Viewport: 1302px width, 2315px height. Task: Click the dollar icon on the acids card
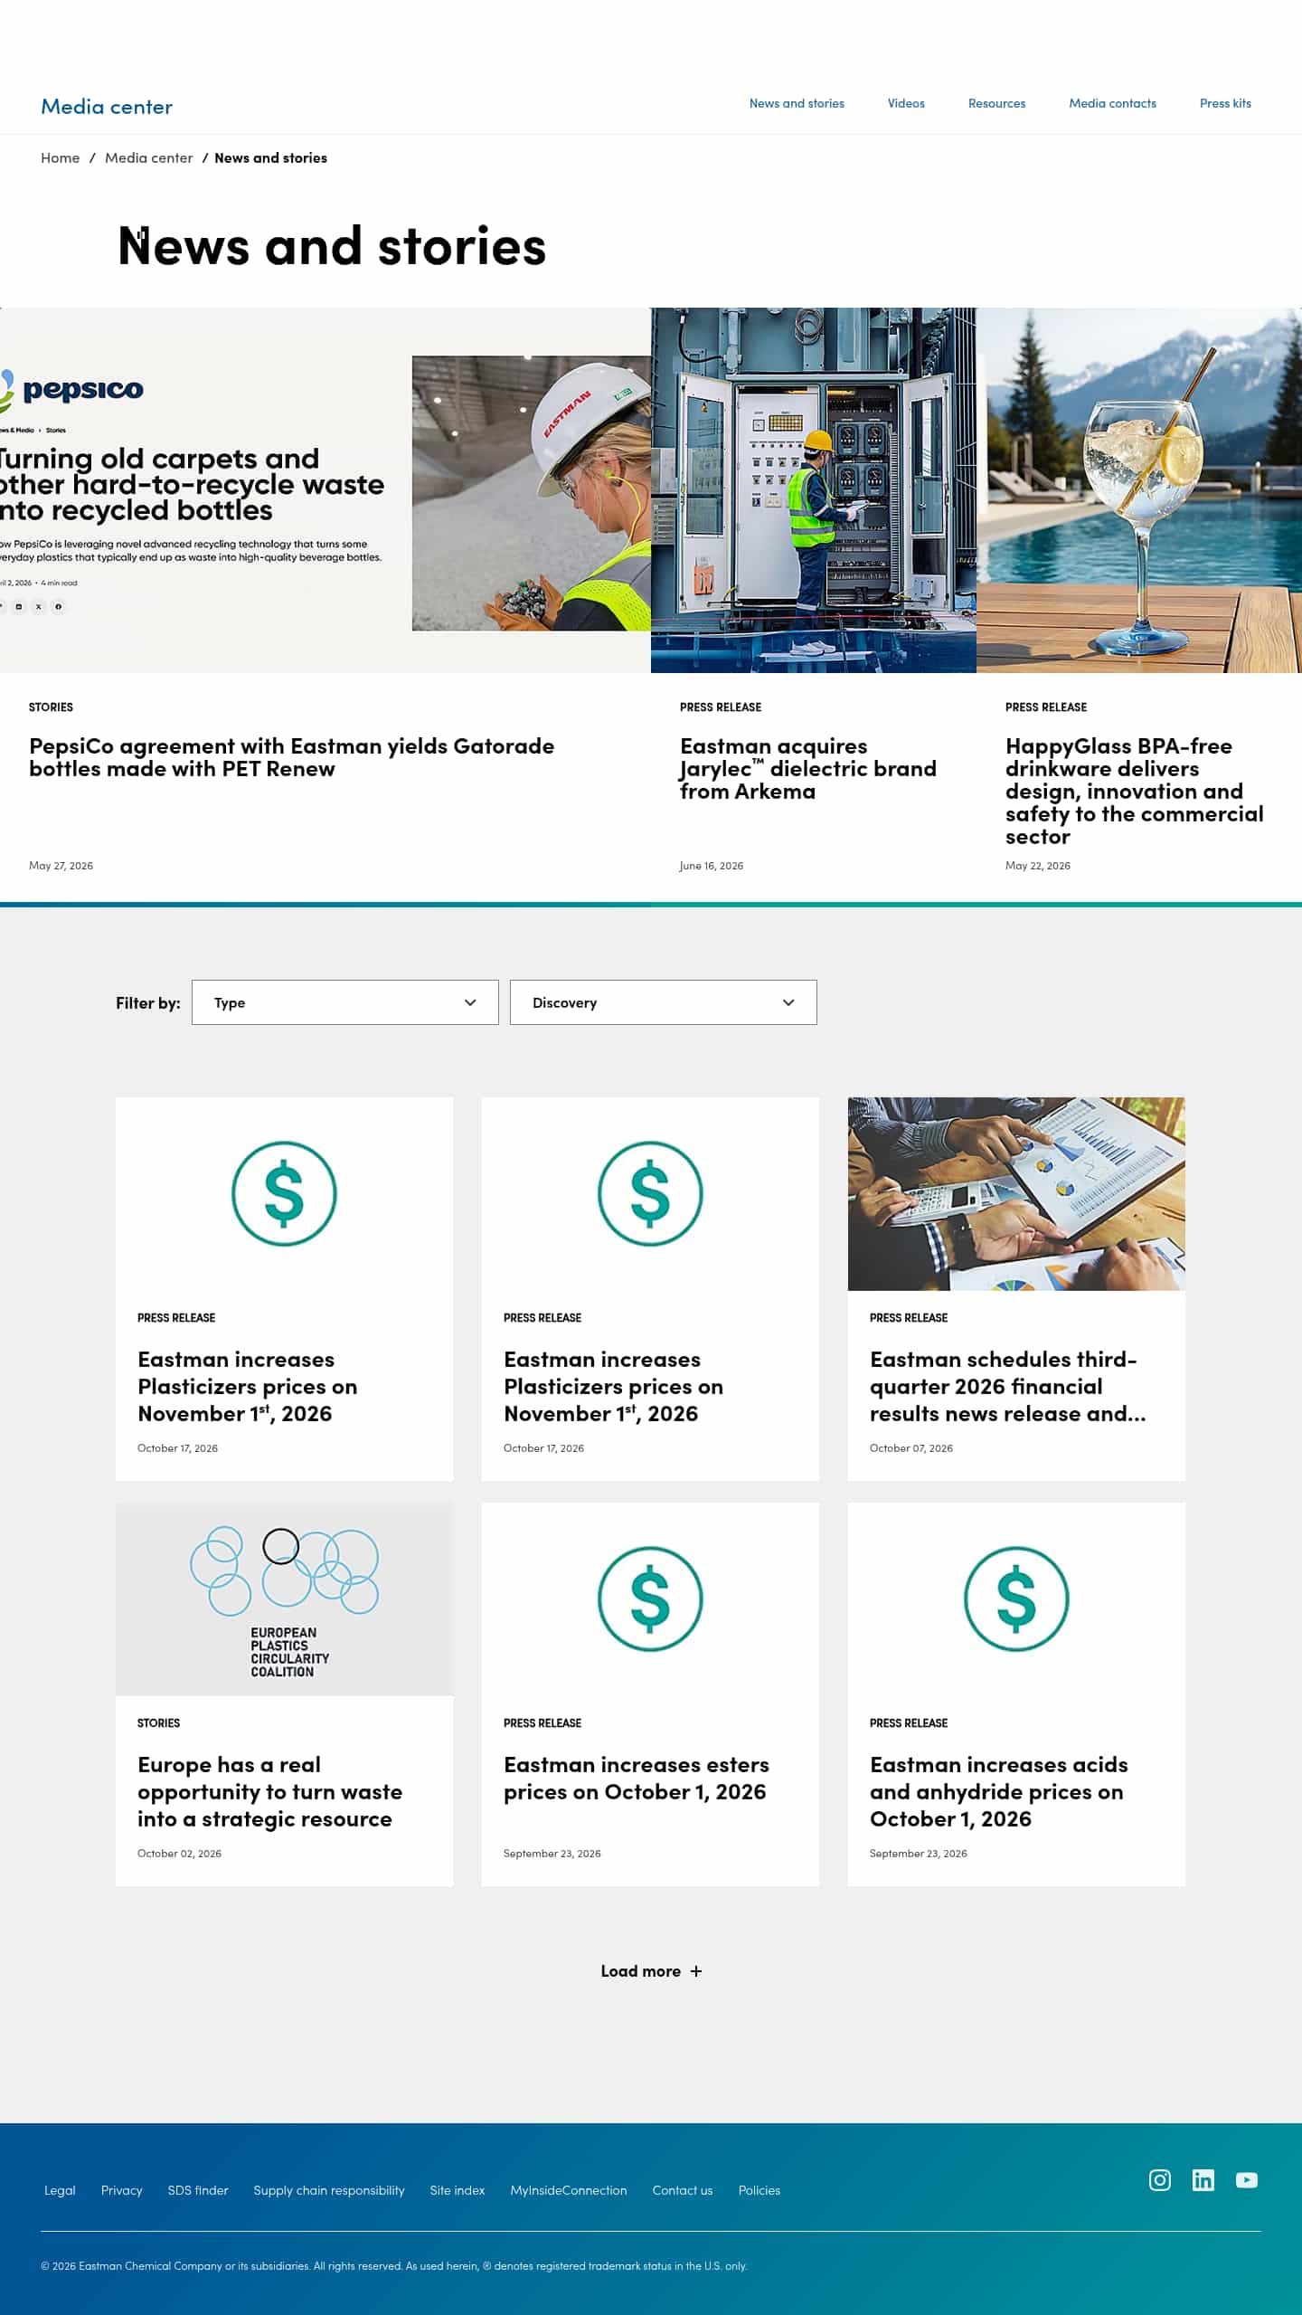[1016, 1599]
